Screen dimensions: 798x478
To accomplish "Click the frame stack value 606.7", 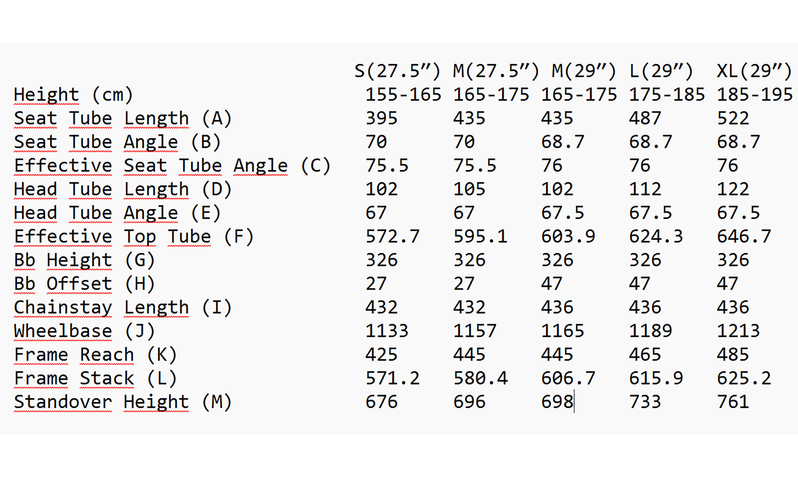I will (568, 378).
